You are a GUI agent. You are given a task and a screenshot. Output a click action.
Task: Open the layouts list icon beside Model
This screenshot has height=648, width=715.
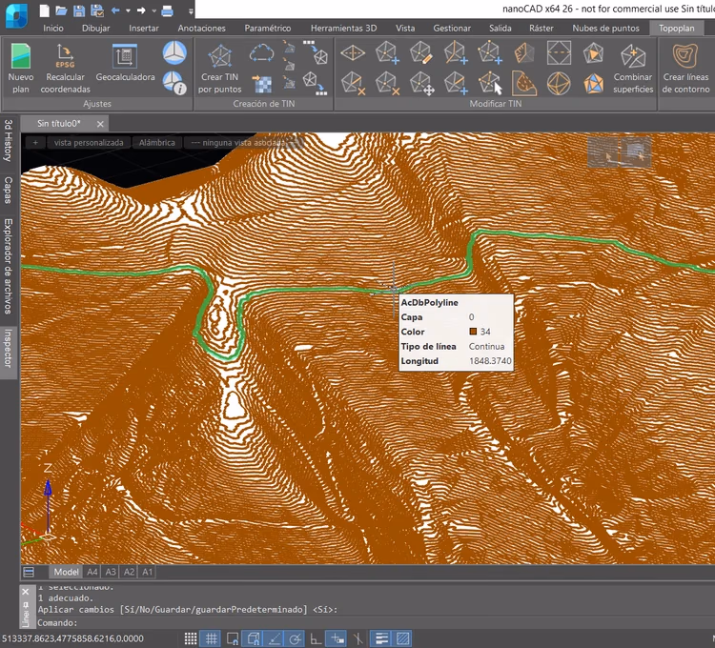click(29, 572)
